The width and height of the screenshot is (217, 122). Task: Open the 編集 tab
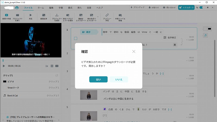(51, 8)
